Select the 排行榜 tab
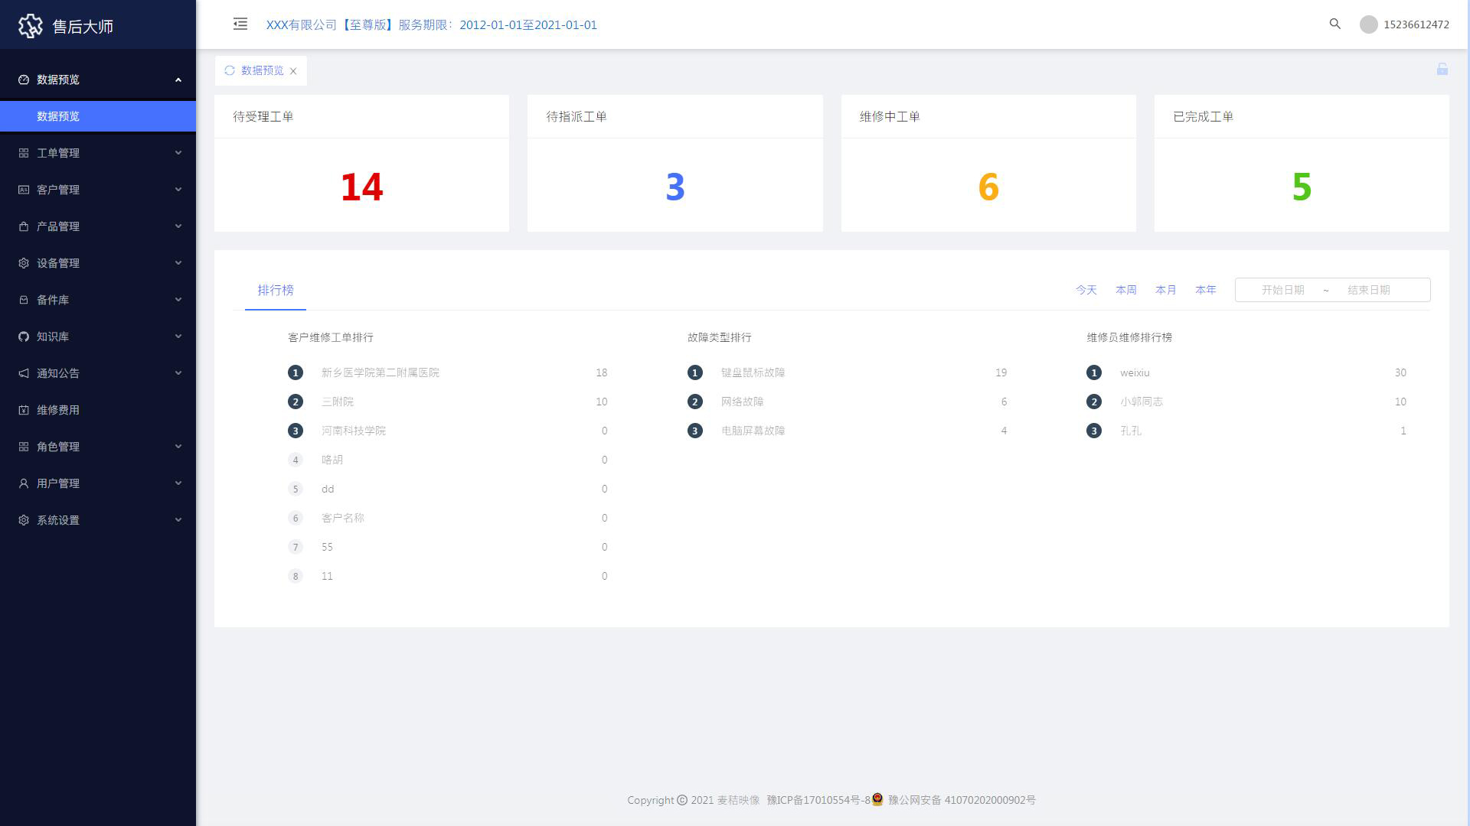 [x=276, y=290]
